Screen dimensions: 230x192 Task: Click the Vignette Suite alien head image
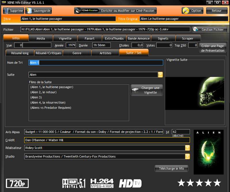(x=195, y=93)
